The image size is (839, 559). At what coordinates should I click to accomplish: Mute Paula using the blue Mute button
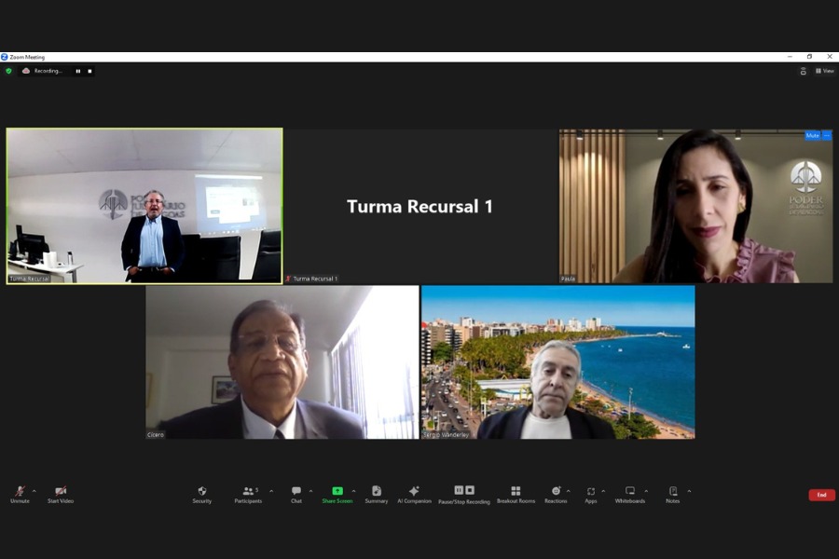[x=812, y=135]
